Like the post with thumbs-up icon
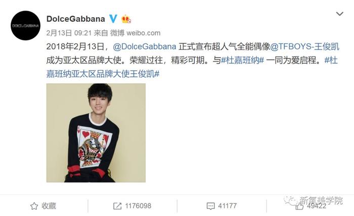The image size is (354, 216). pos(299,206)
